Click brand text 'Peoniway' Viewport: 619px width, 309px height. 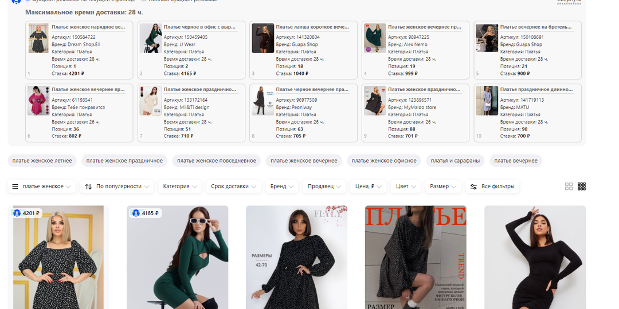(302, 107)
